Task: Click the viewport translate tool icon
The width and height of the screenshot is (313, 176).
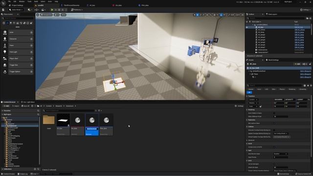Action: point(198,15)
